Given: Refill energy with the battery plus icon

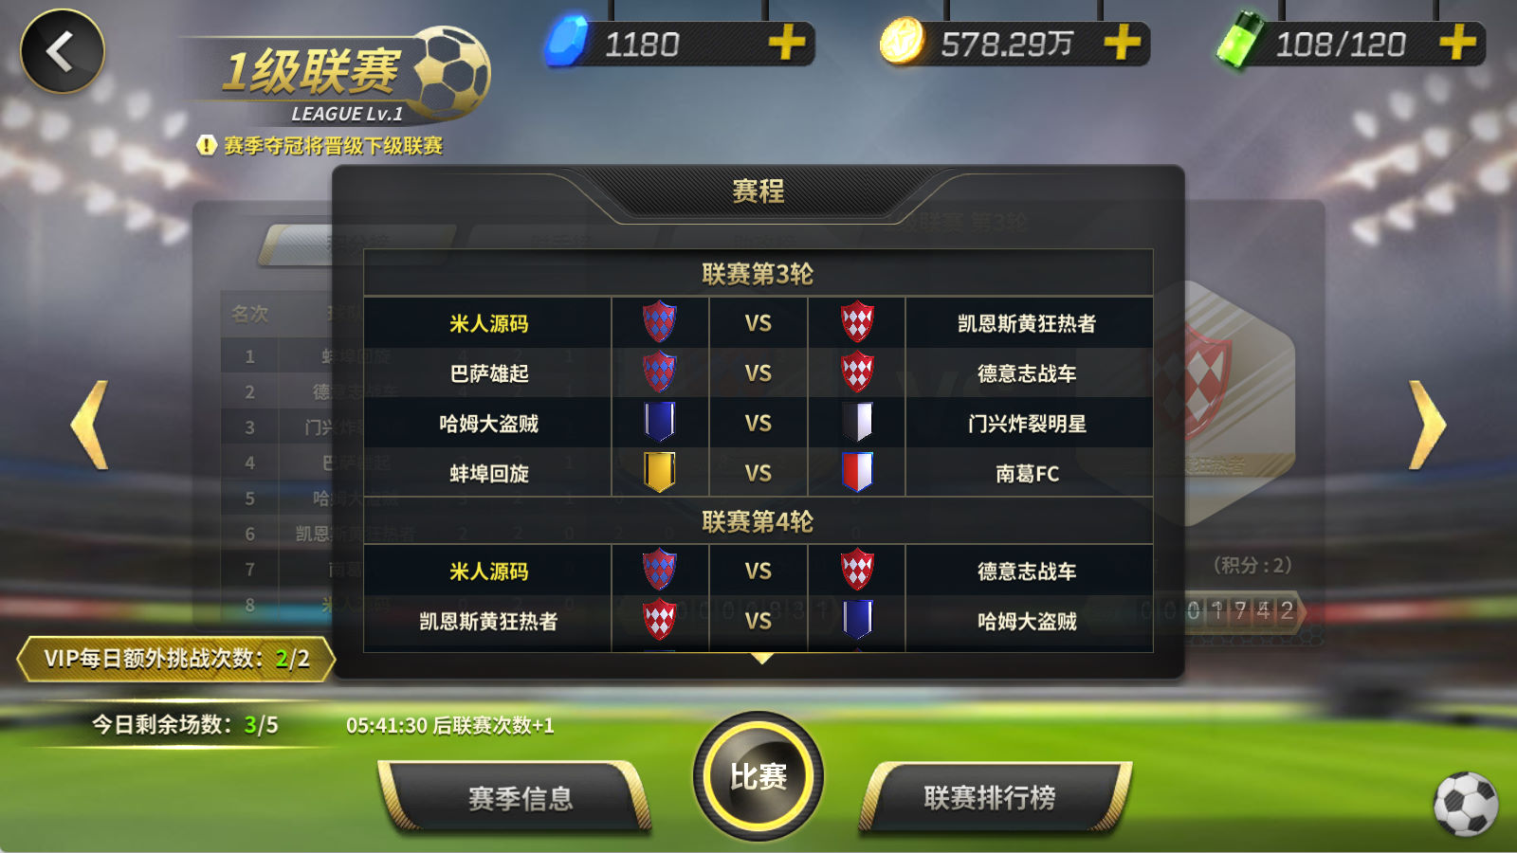Looking at the screenshot, I should [1457, 43].
